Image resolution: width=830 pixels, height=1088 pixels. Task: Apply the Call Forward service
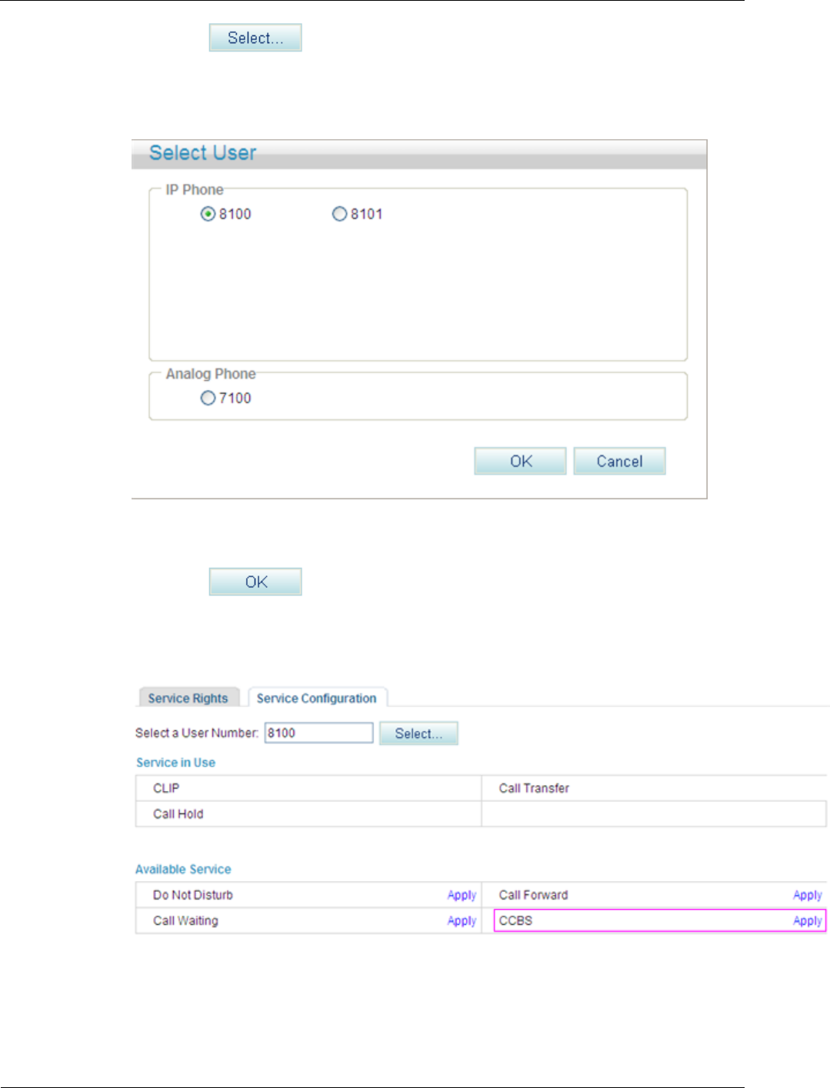pyautogui.click(x=808, y=895)
